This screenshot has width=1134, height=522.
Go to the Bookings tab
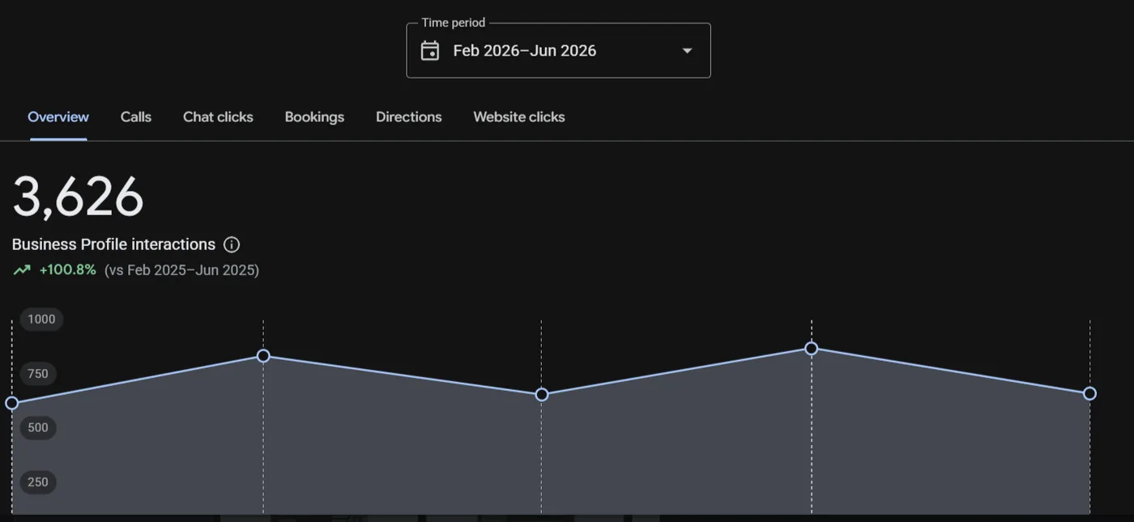[x=314, y=117]
